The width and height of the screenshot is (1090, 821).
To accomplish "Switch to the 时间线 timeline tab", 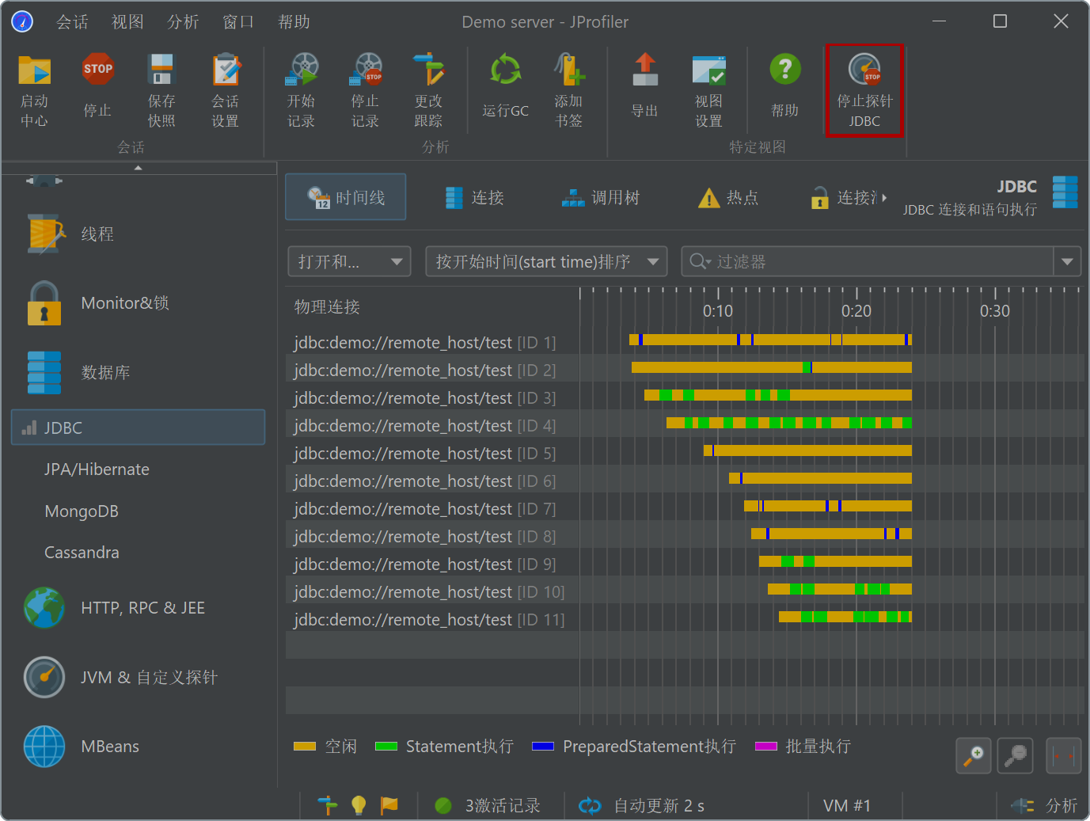I will (x=346, y=197).
